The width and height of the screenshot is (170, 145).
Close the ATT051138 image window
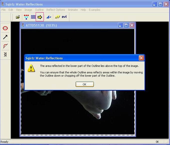(132, 25)
